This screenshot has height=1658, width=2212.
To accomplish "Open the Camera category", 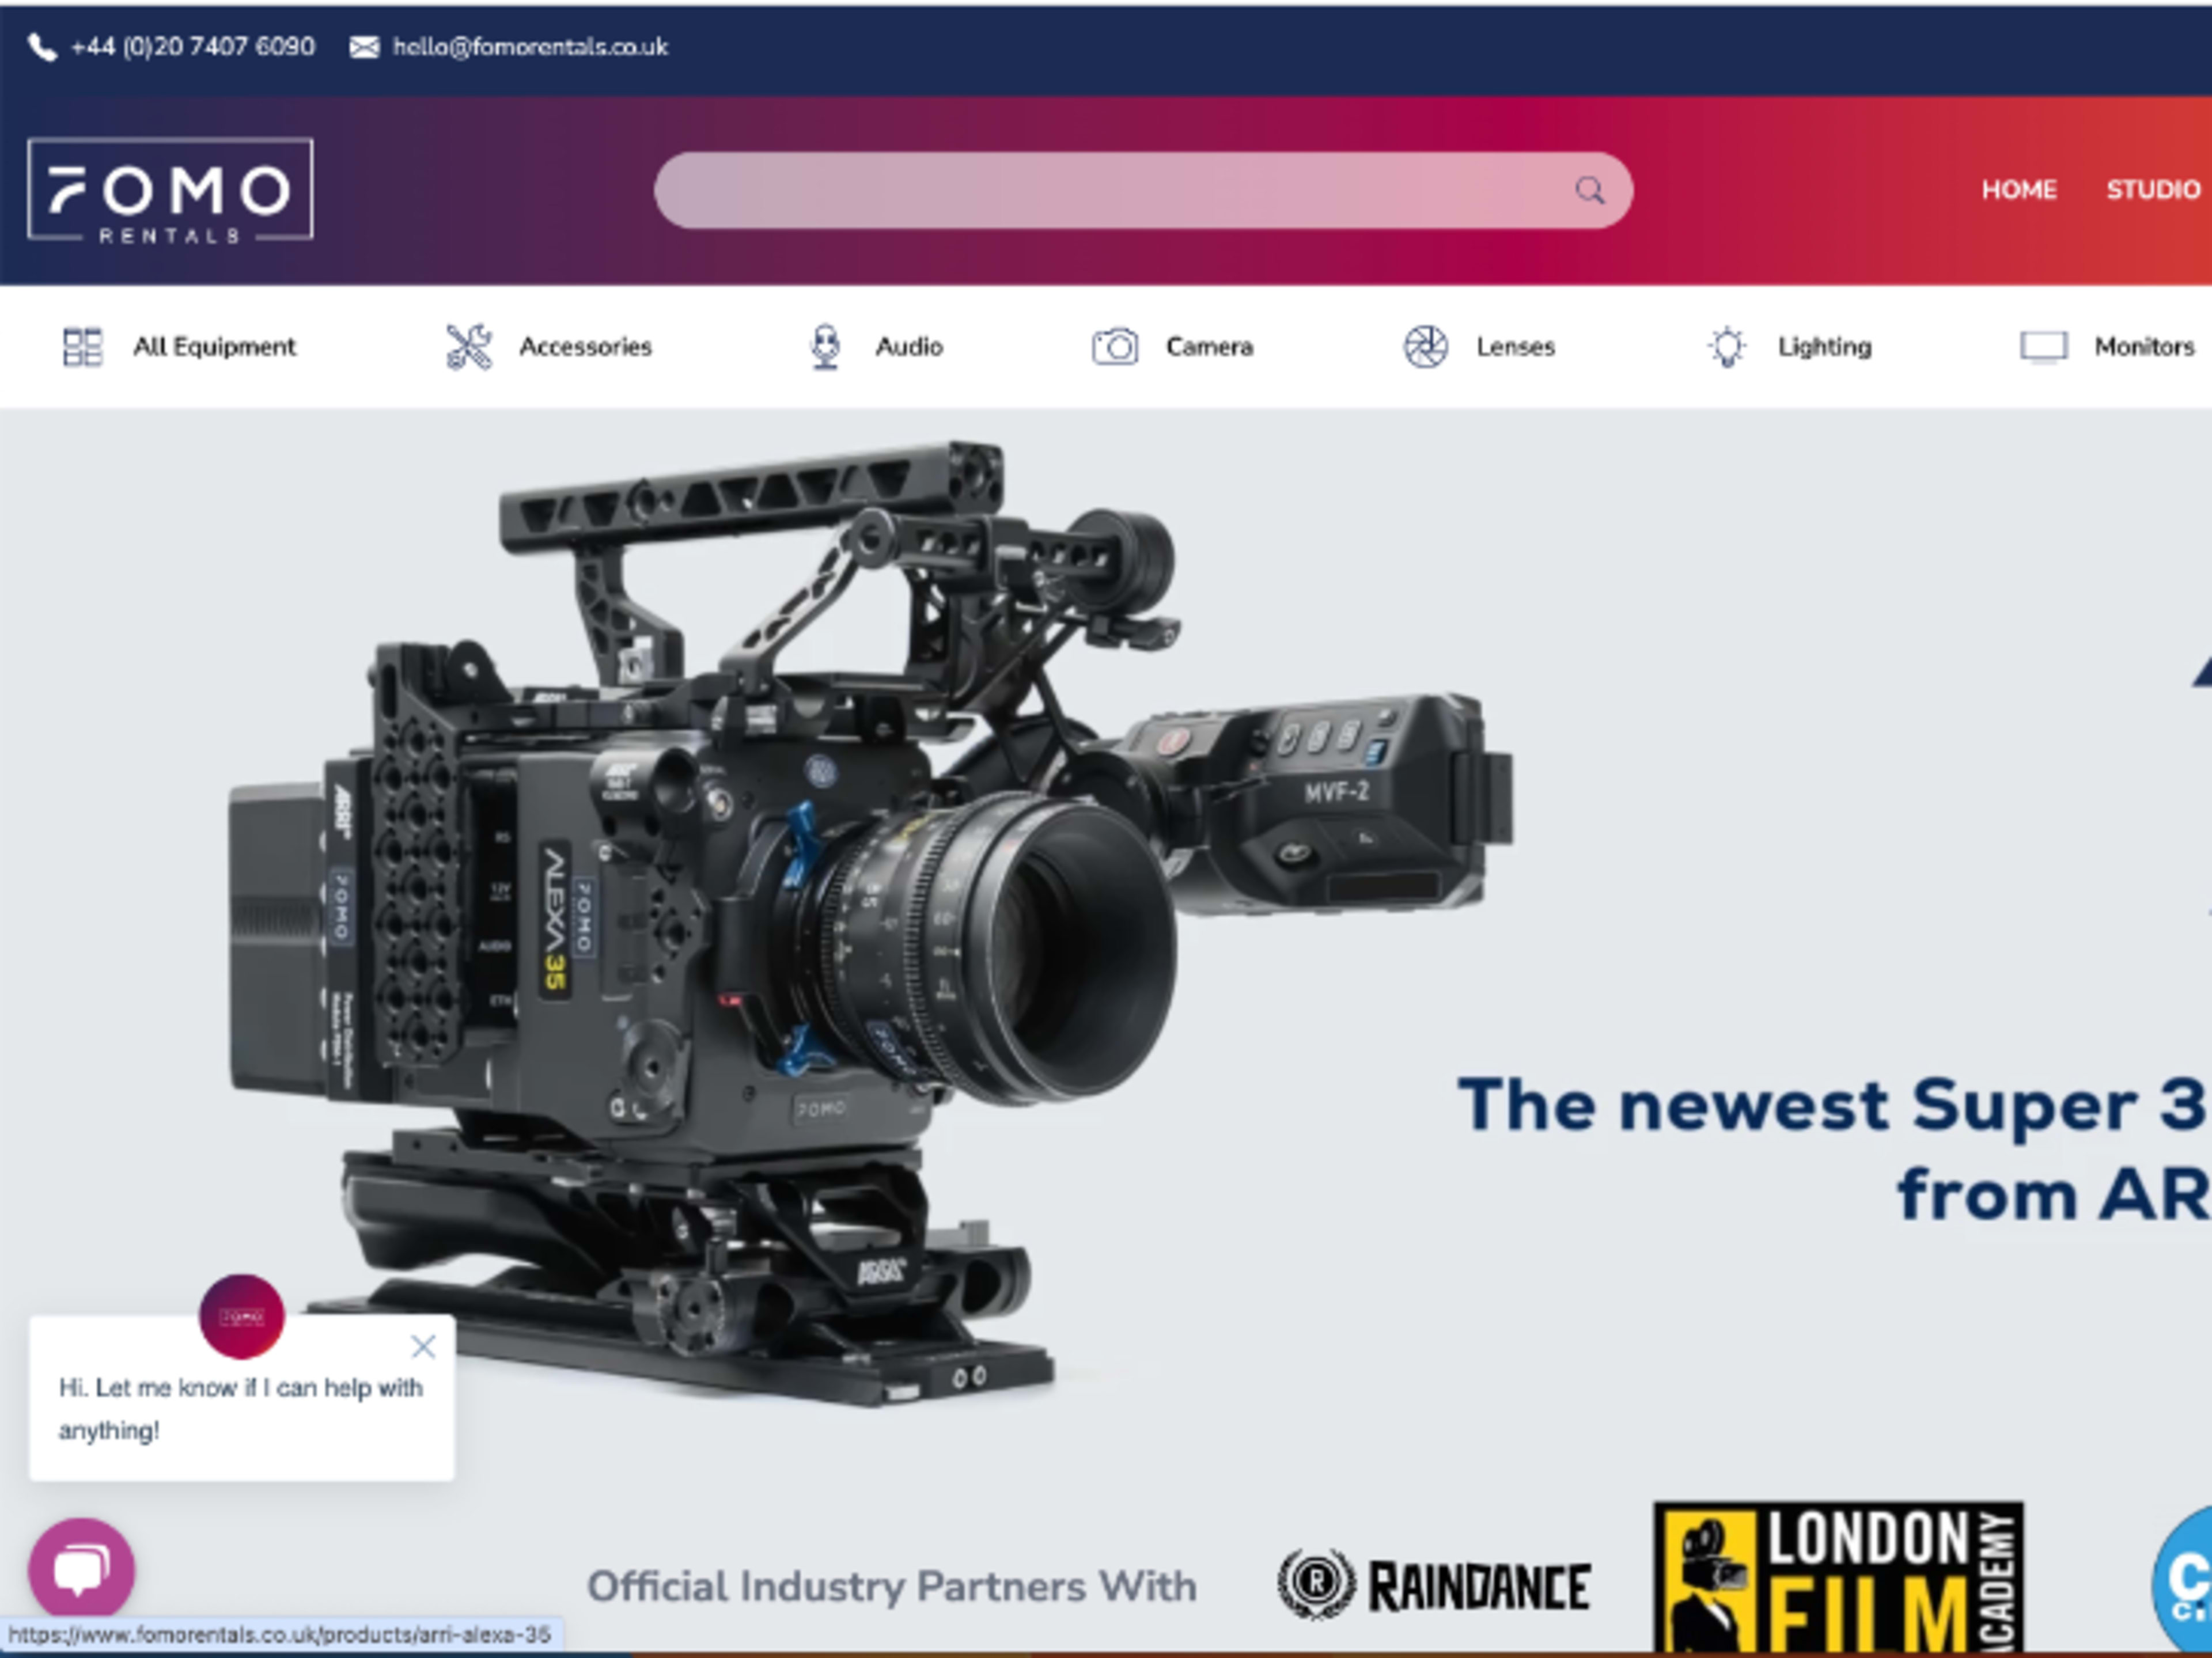I will point(1209,347).
